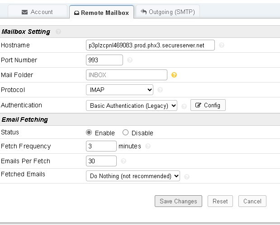Open the Protocol IMAP dropdown
280x225 pixels.
tap(119, 90)
